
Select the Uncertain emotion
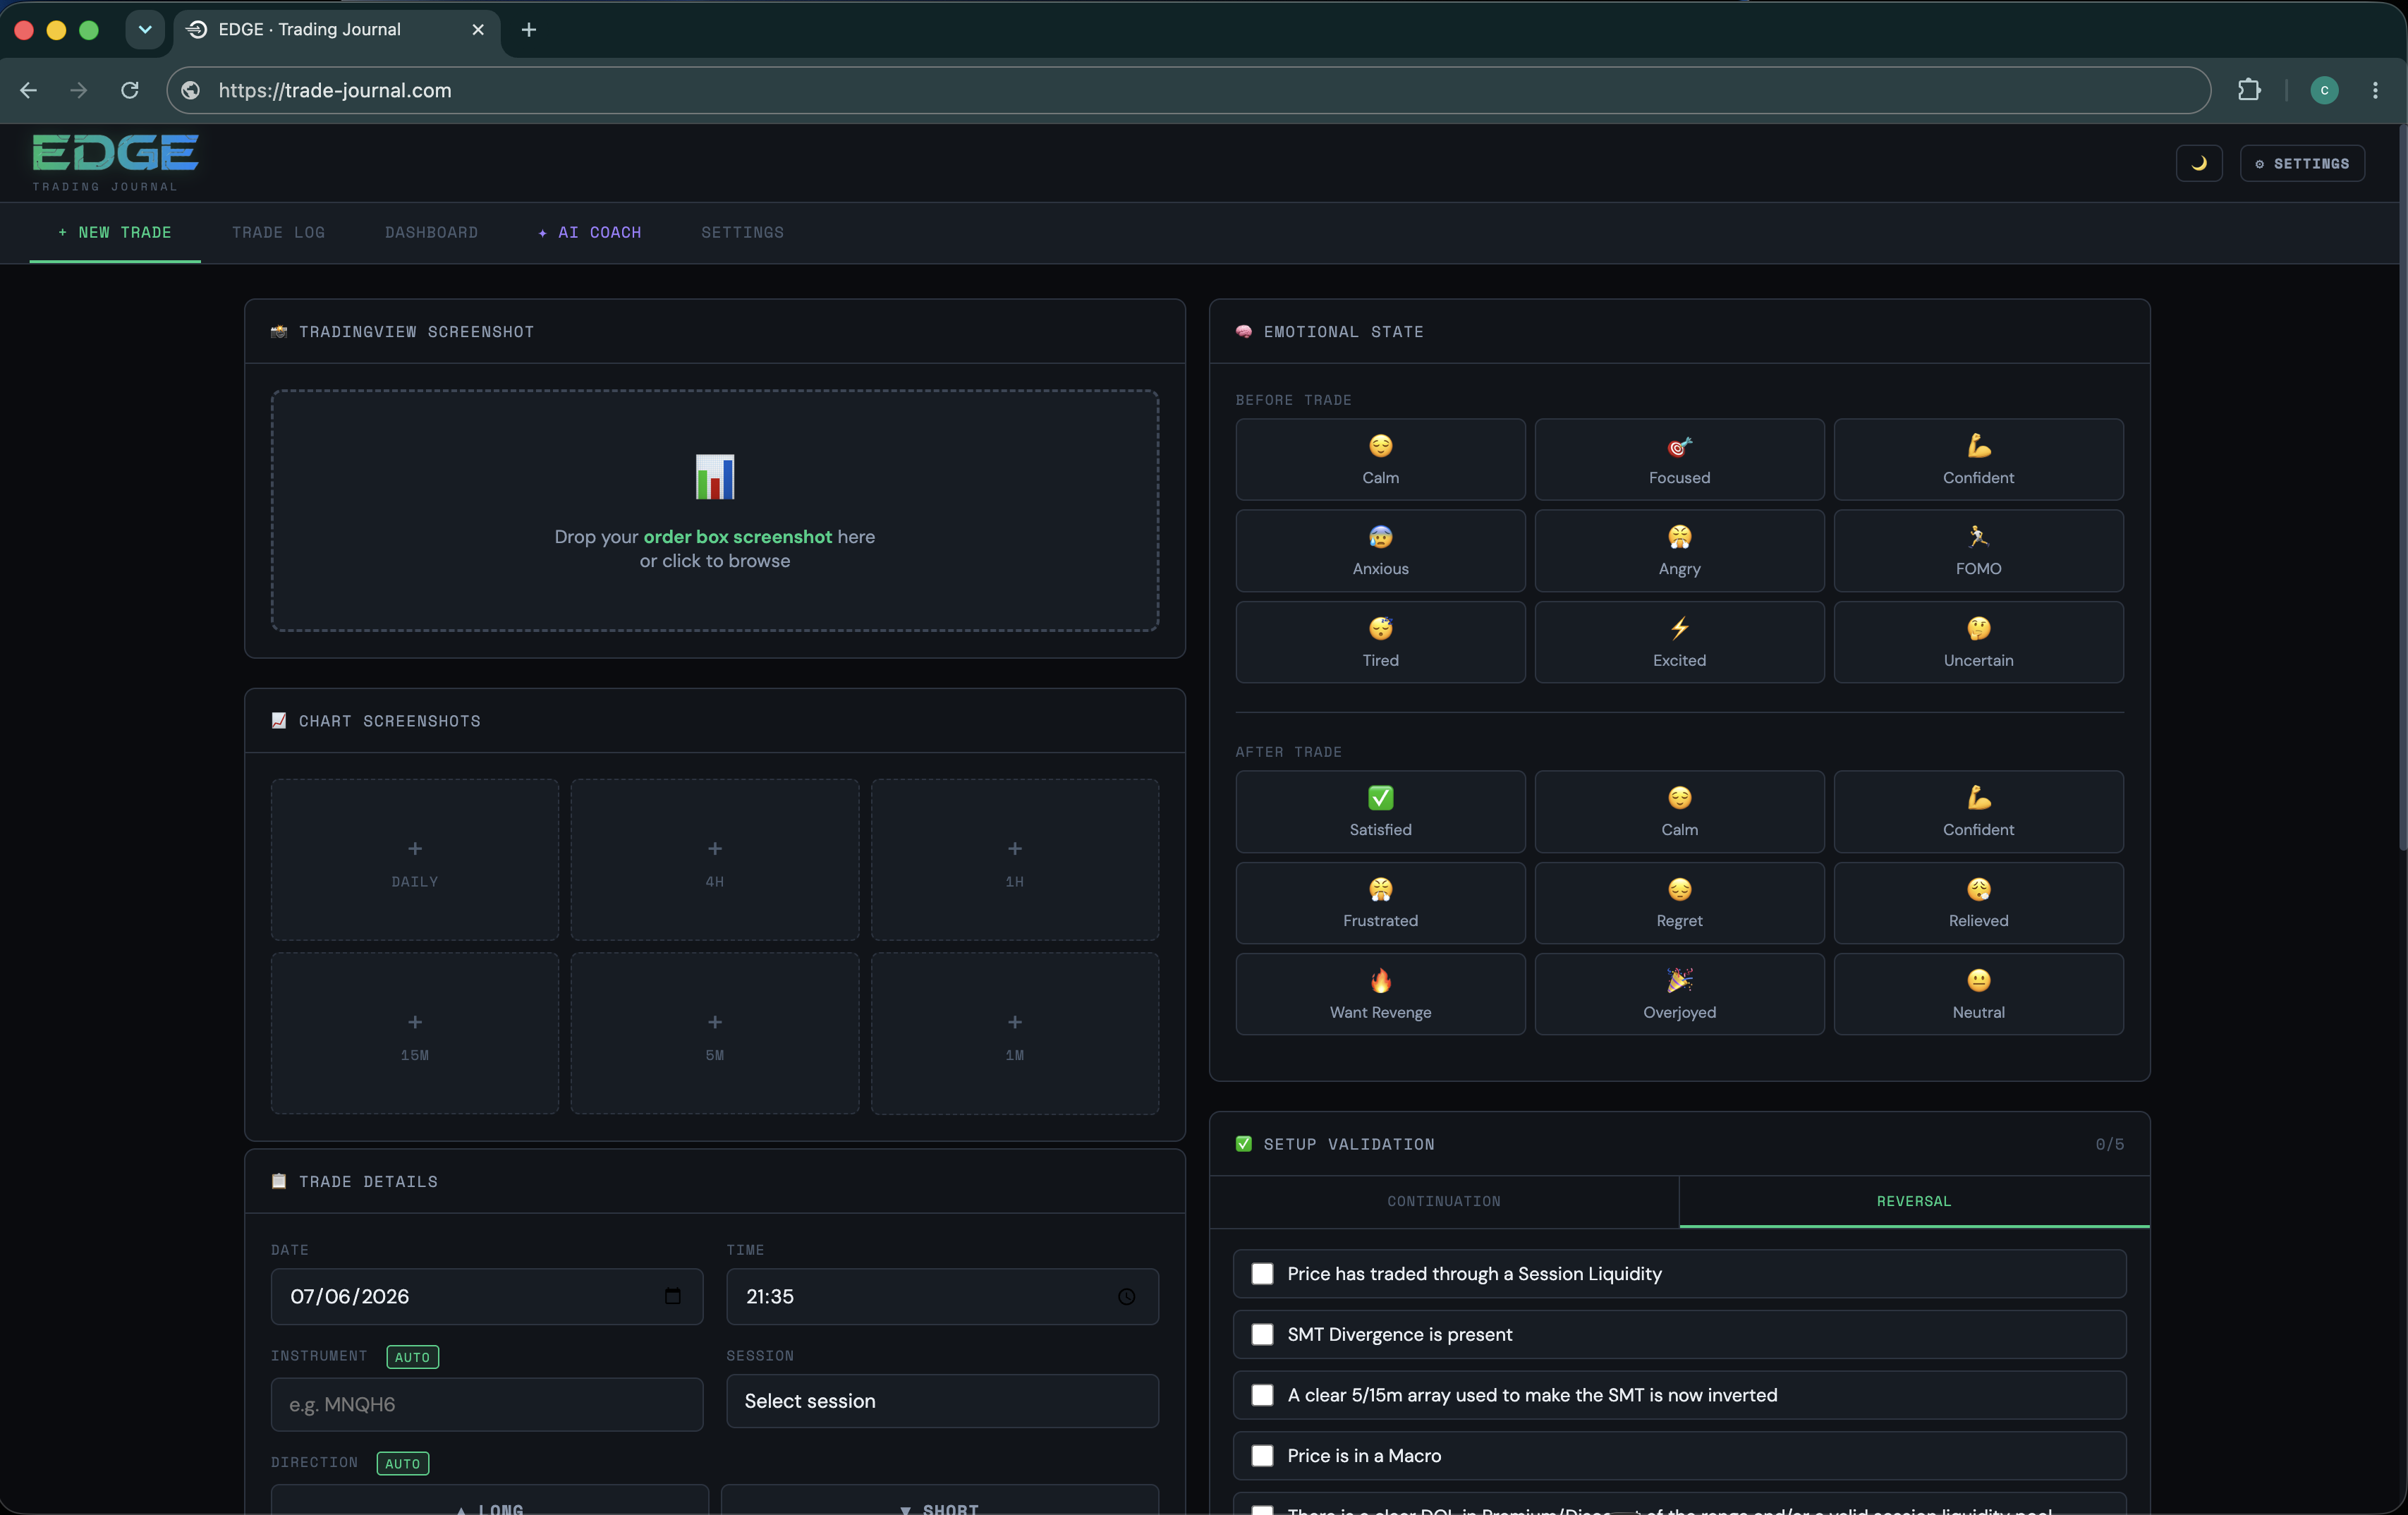[x=1978, y=642]
